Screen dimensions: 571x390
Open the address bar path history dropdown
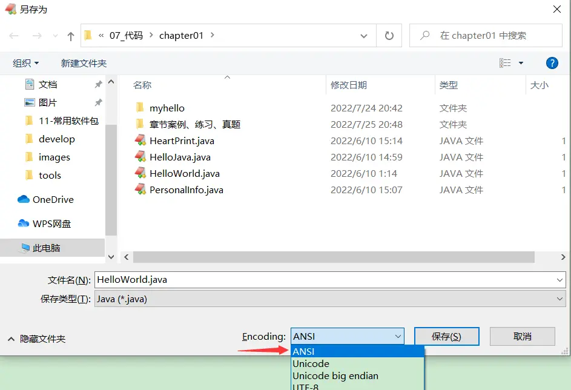(x=364, y=36)
